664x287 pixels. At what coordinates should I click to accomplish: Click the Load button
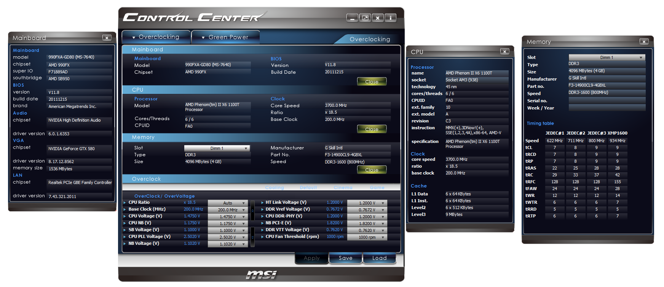click(x=379, y=258)
